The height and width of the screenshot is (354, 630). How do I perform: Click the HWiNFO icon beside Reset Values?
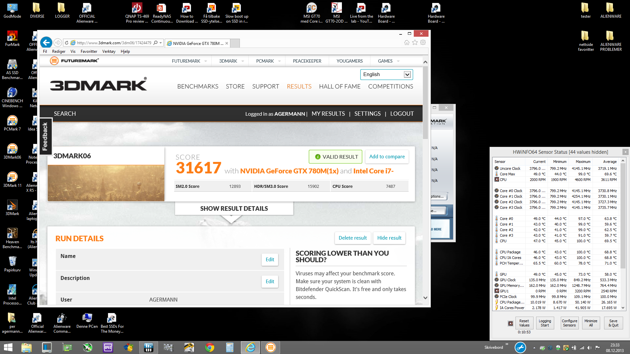coord(511,324)
